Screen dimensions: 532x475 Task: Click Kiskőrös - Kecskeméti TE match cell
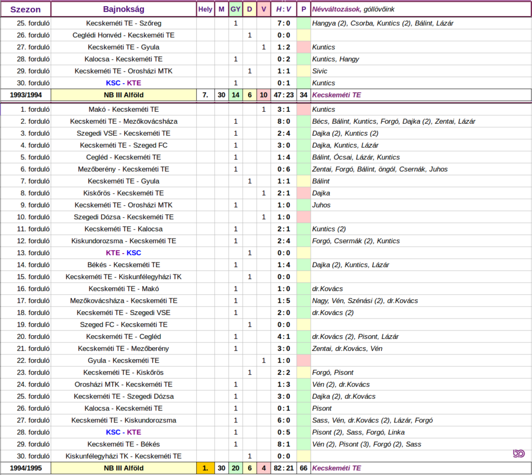124,193
